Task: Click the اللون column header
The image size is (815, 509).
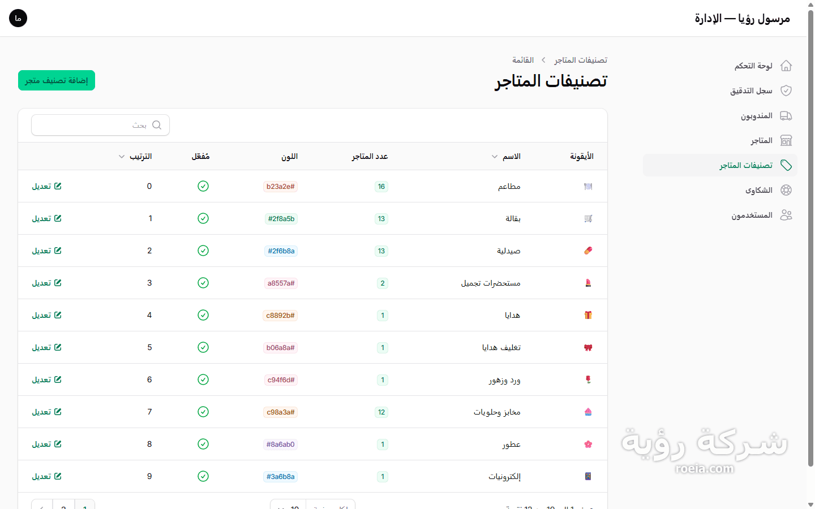Action: (290, 157)
